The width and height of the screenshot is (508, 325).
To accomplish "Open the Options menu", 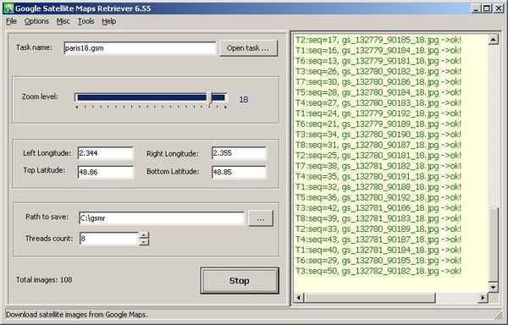I will click(36, 21).
